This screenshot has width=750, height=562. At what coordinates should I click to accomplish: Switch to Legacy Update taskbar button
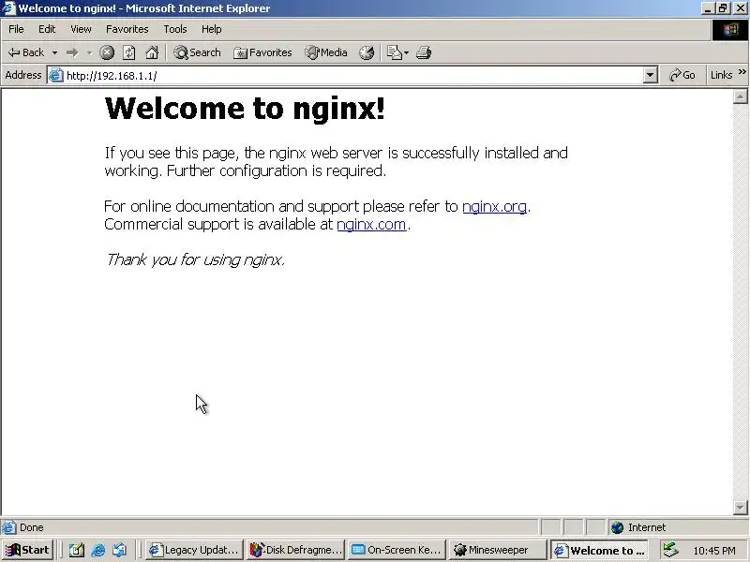click(x=194, y=550)
